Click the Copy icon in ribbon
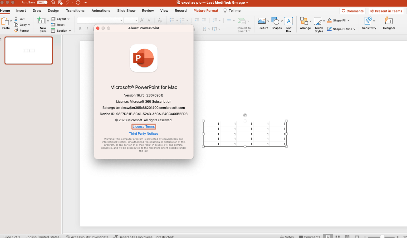407x238 pixels. (16, 25)
